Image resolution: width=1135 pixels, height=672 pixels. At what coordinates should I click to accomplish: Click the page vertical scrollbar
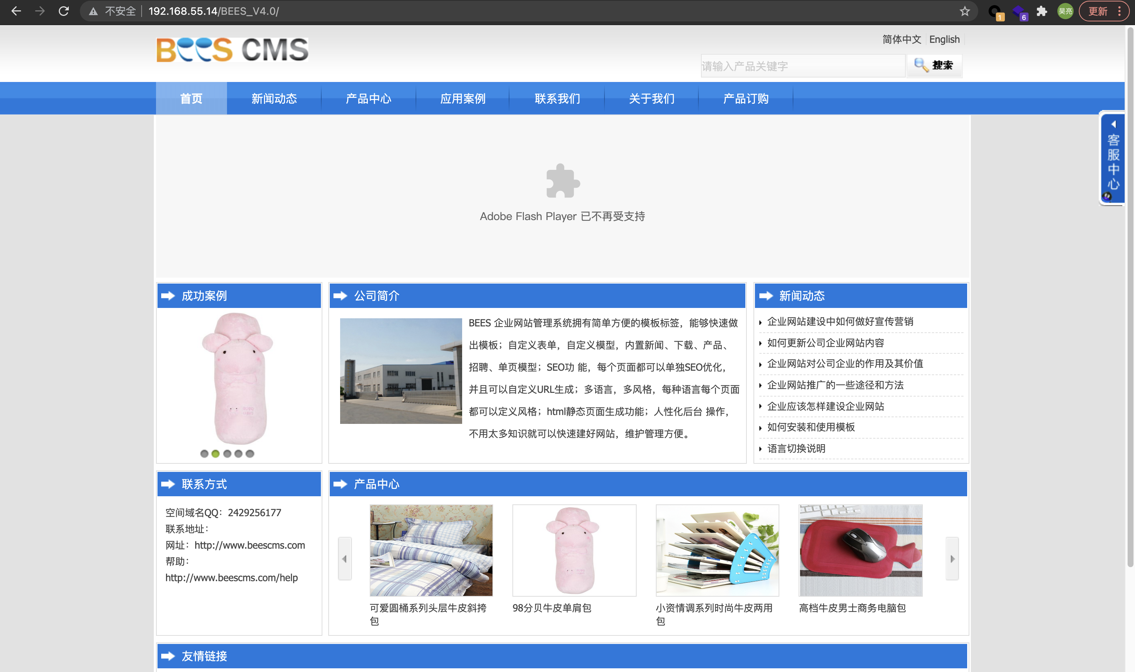(1130, 297)
